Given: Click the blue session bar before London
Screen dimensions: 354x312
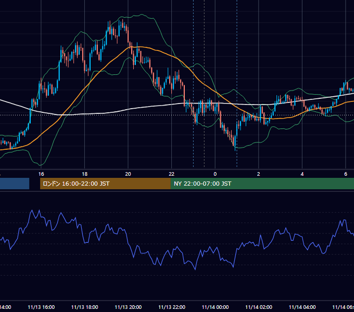Looking at the screenshot, I should 15,184.
